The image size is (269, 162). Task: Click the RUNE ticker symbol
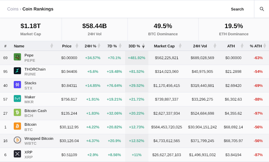(30, 74)
